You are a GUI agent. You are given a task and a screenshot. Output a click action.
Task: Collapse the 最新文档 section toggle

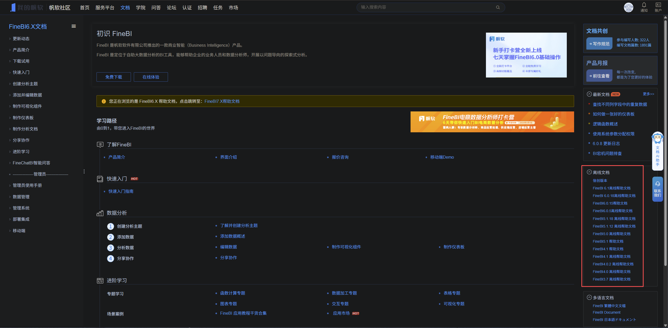click(x=589, y=94)
